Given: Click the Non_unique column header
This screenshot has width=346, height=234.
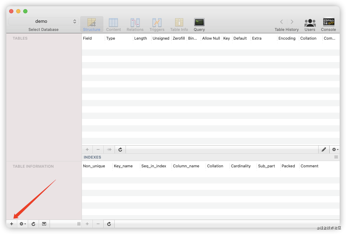Looking at the screenshot, I should point(97,166).
